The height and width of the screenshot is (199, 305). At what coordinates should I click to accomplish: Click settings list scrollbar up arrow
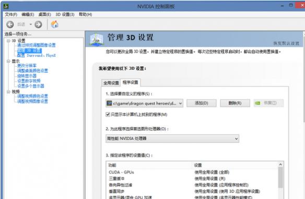tap(280, 165)
